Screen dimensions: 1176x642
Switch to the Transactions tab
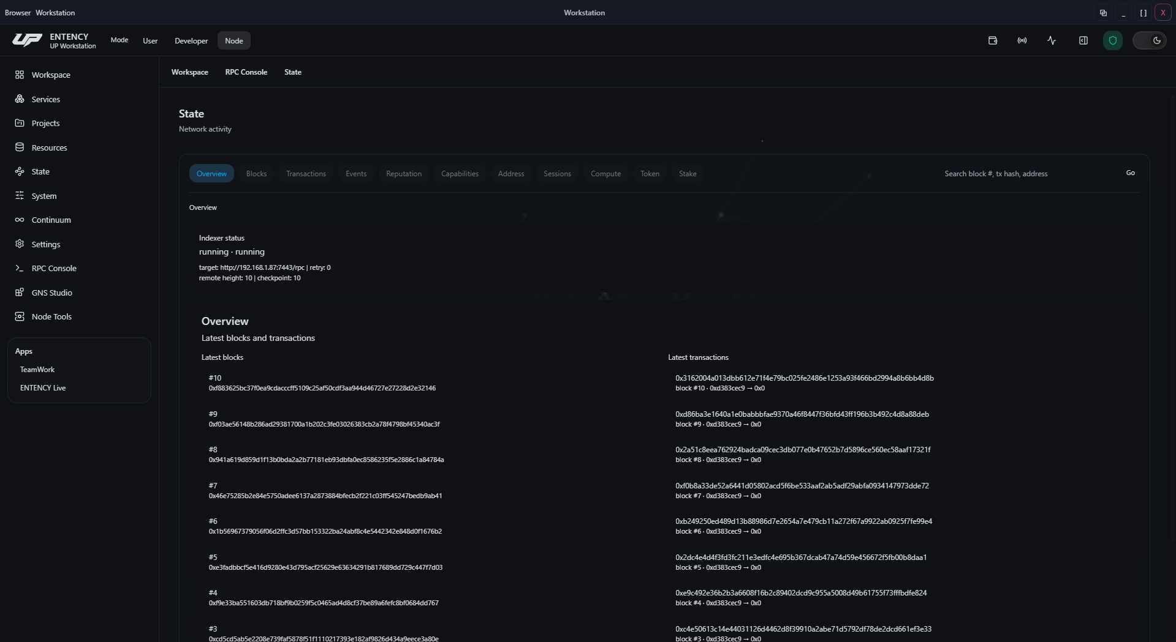(x=306, y=174)
